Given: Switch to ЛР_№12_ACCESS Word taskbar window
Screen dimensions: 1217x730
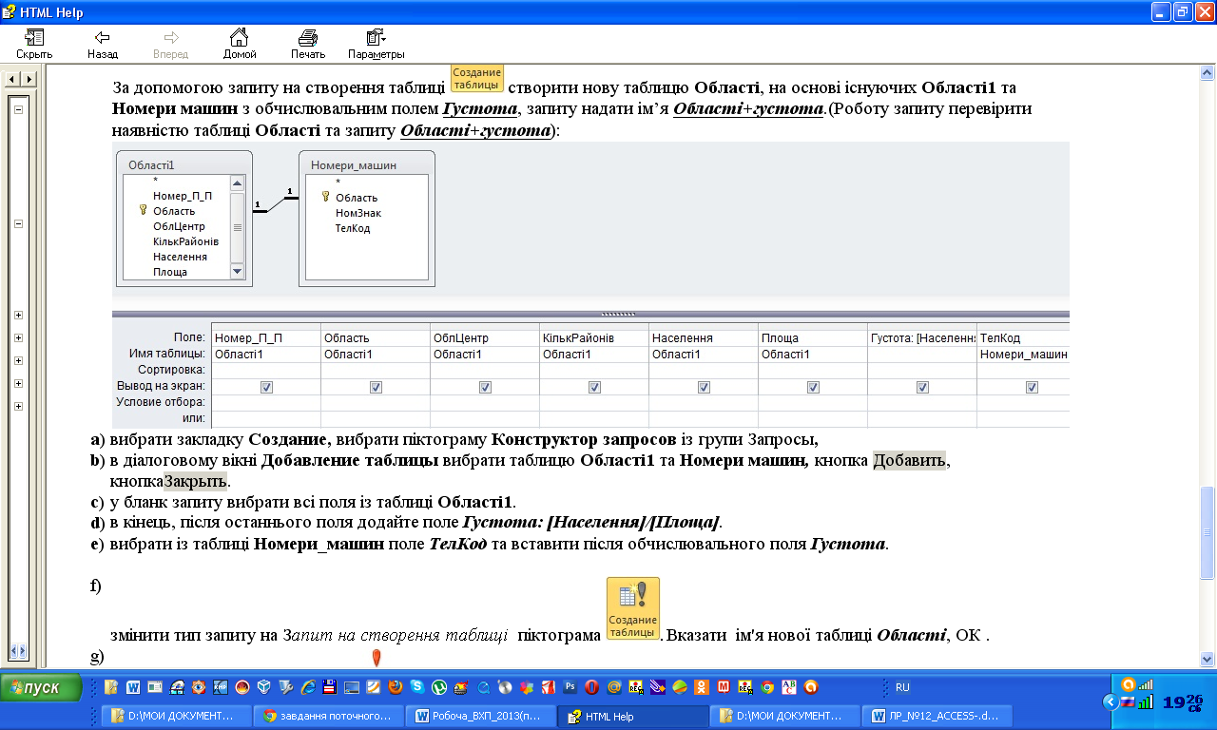Looking at the screenshot, I should tap(937, 716).
